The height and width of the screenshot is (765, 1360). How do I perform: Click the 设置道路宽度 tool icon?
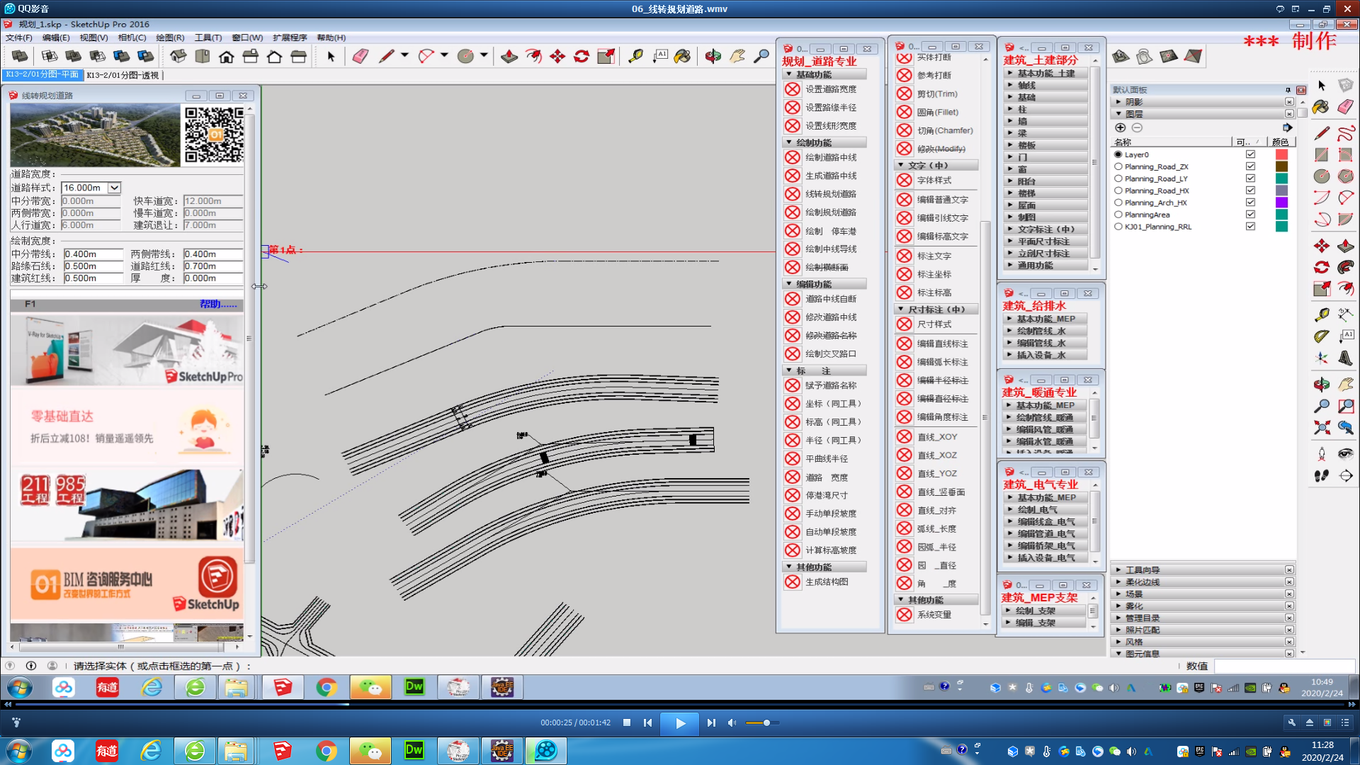(x=793, y=89)
